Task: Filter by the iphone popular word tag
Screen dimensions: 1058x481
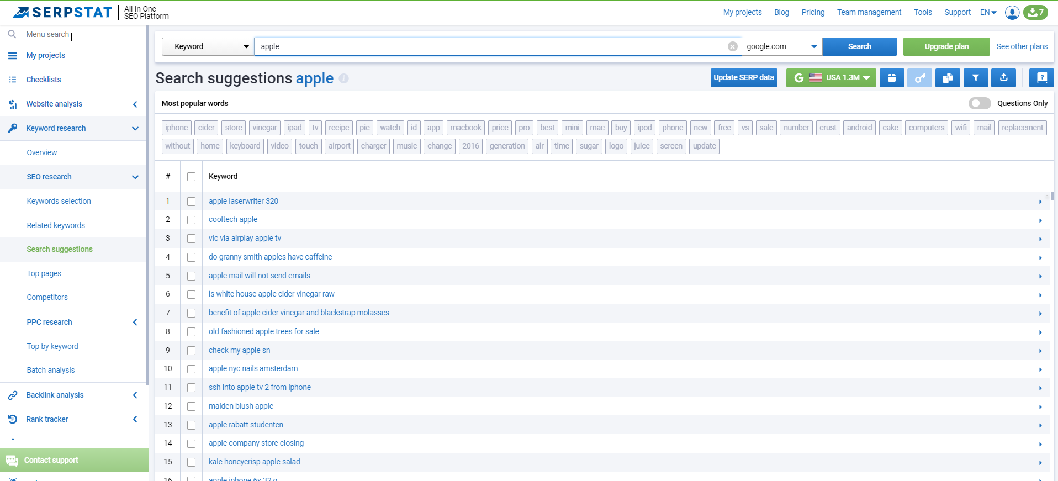Action: point(177,128)
